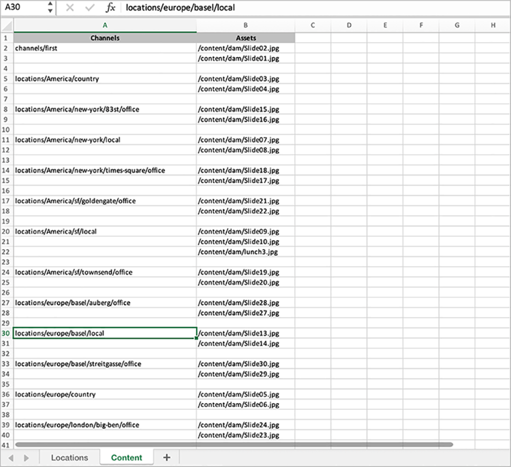Click the horizontal scrollbar
Screen dimensions: 511x467
[x=234, y=445]
